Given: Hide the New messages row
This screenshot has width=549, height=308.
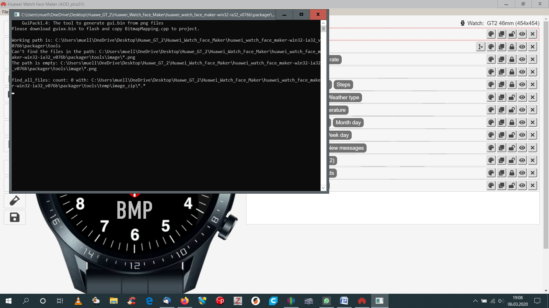Looking at the screenshot, I should pyautogui.click(x=522, y=148).
